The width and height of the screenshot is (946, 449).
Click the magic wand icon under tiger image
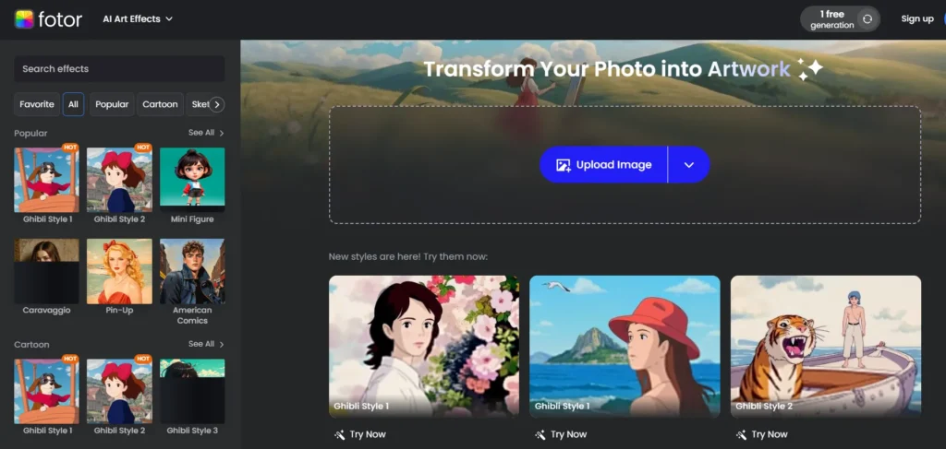(741, 434)
